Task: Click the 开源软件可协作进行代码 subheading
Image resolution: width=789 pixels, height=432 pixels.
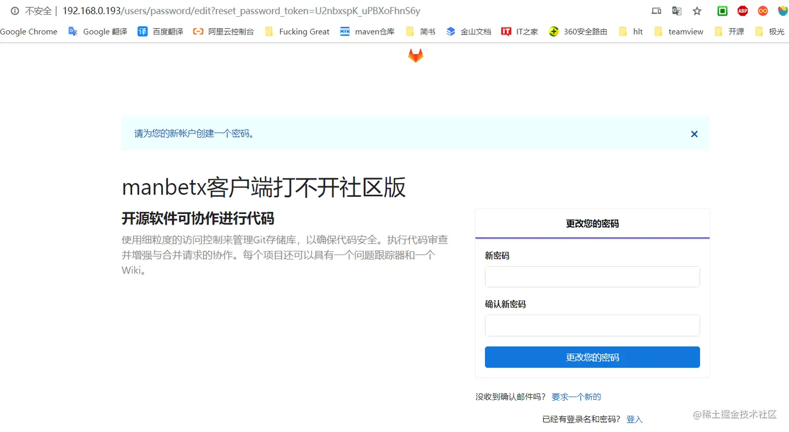Action: click(x=198, y=218)
